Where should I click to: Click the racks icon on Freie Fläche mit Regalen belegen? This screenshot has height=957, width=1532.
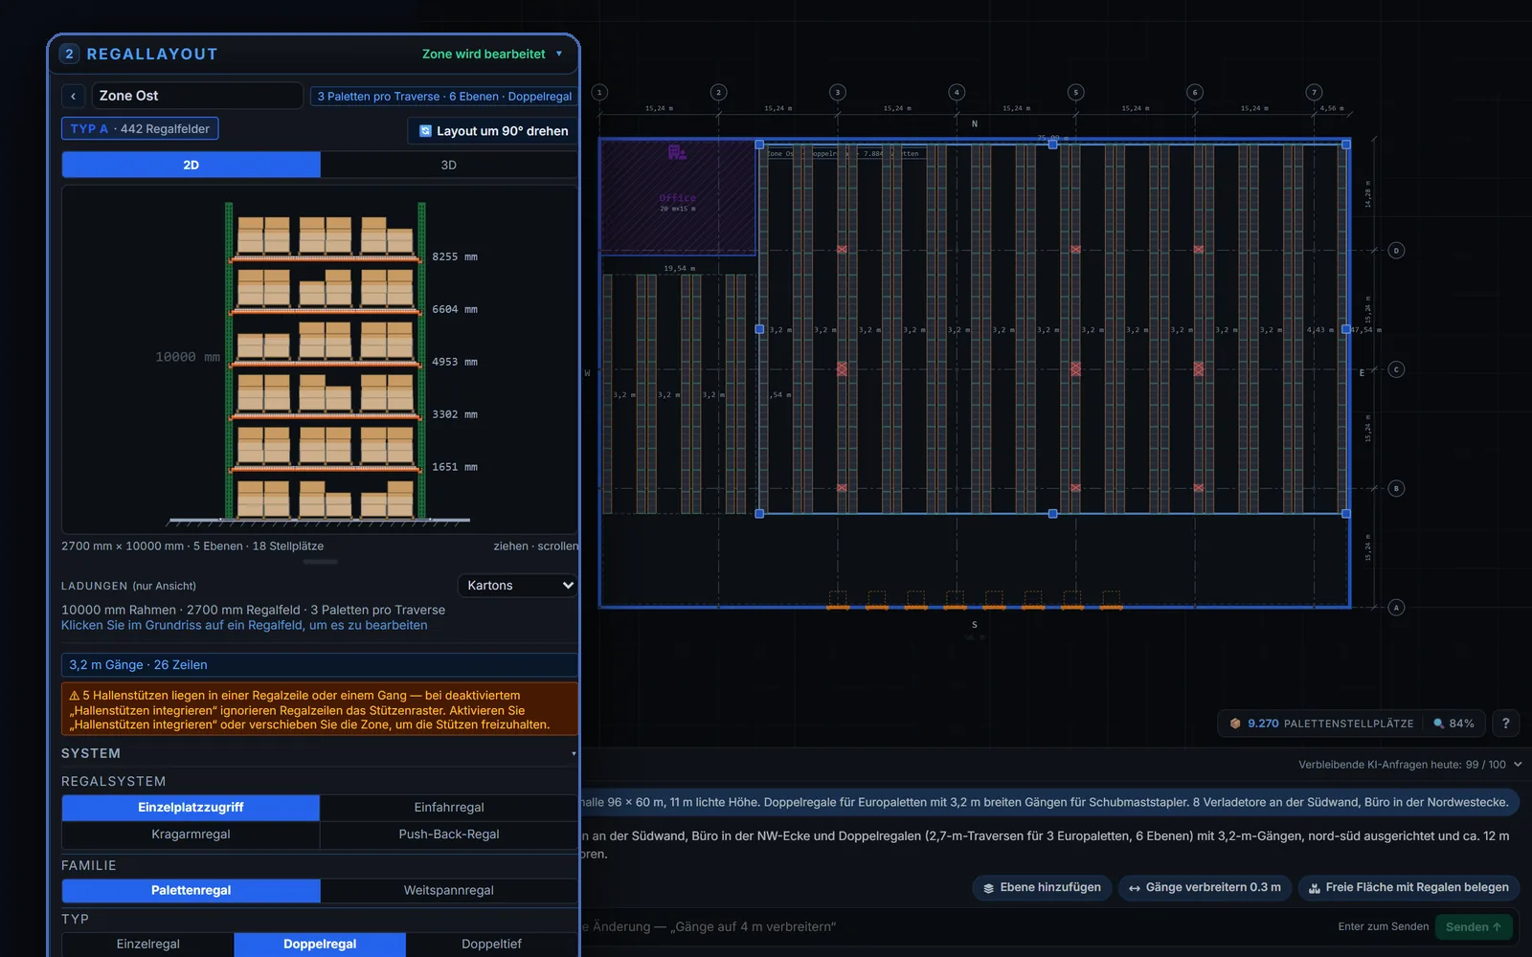click(1314, 888)
